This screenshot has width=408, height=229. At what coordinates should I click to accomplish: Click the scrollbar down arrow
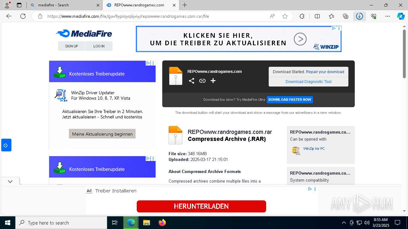(x=404, y=211)
